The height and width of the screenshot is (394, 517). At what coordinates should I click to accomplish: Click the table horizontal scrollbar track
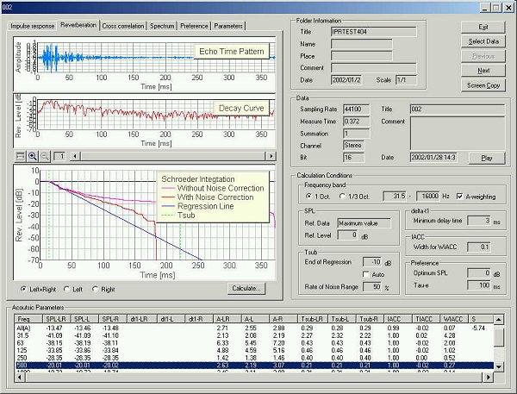click(x=254, y=377)
